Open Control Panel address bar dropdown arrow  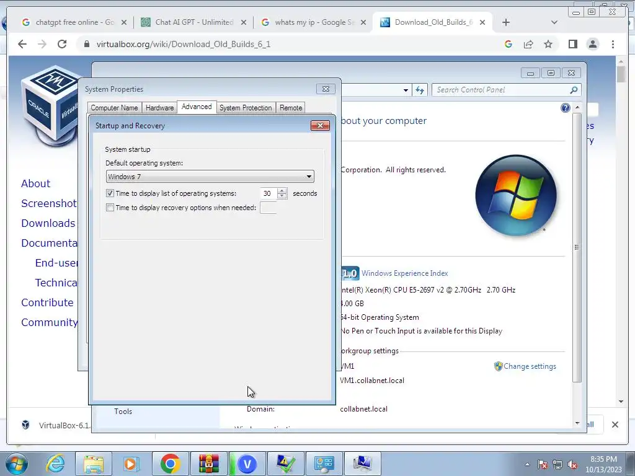click(406, 90)
